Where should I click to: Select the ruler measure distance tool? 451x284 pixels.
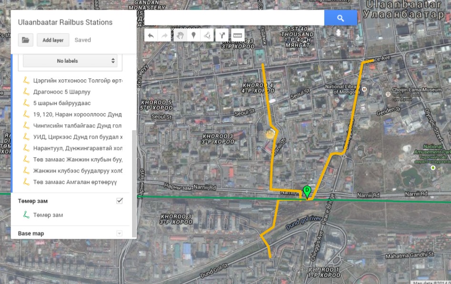[238, 35]
